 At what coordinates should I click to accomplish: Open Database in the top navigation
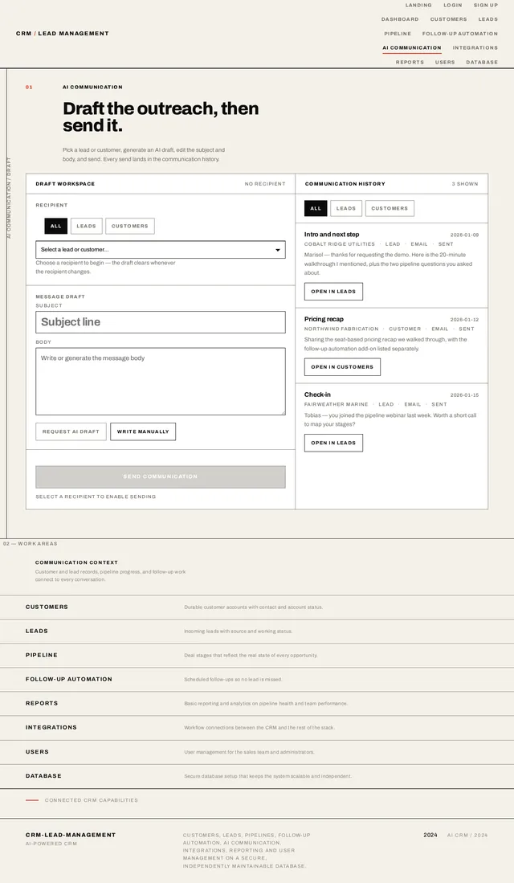(x=482, y=63)
